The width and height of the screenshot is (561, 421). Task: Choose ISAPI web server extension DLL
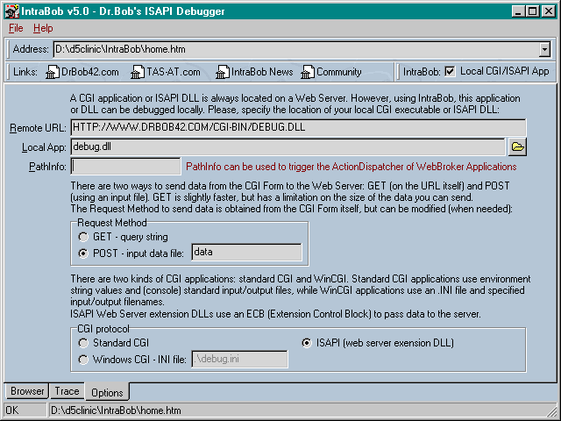(x=308, y=343)
